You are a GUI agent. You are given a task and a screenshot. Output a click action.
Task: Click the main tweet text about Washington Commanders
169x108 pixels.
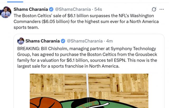coord(86,21)
